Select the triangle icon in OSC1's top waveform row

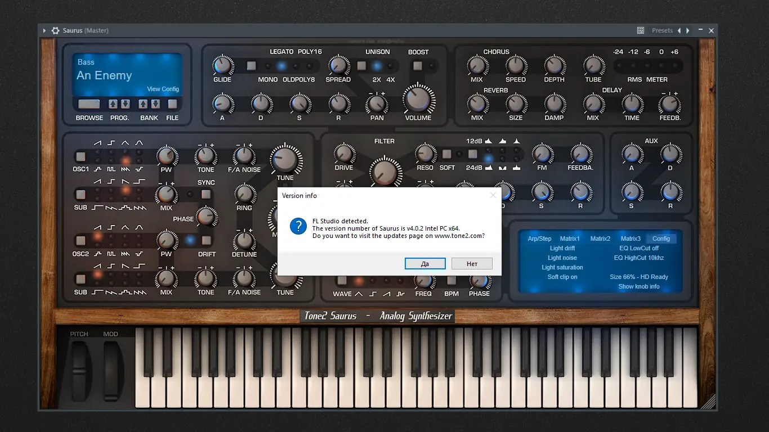[x=125, y=143]
